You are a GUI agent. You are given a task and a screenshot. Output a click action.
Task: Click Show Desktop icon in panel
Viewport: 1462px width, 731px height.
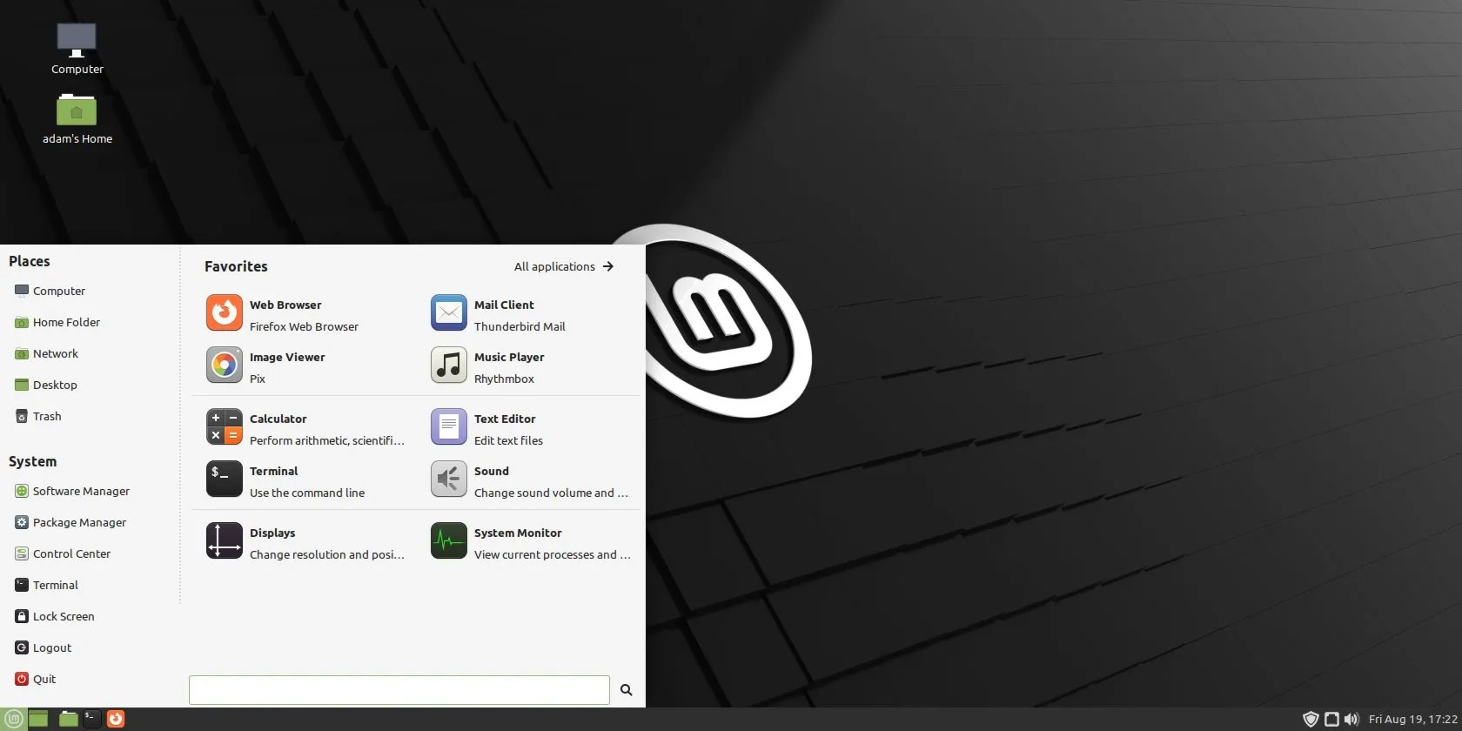coord(38,719)
